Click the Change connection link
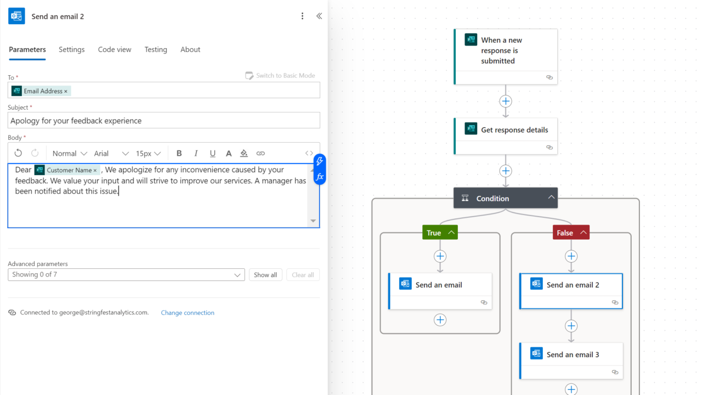 coord(188,313)
